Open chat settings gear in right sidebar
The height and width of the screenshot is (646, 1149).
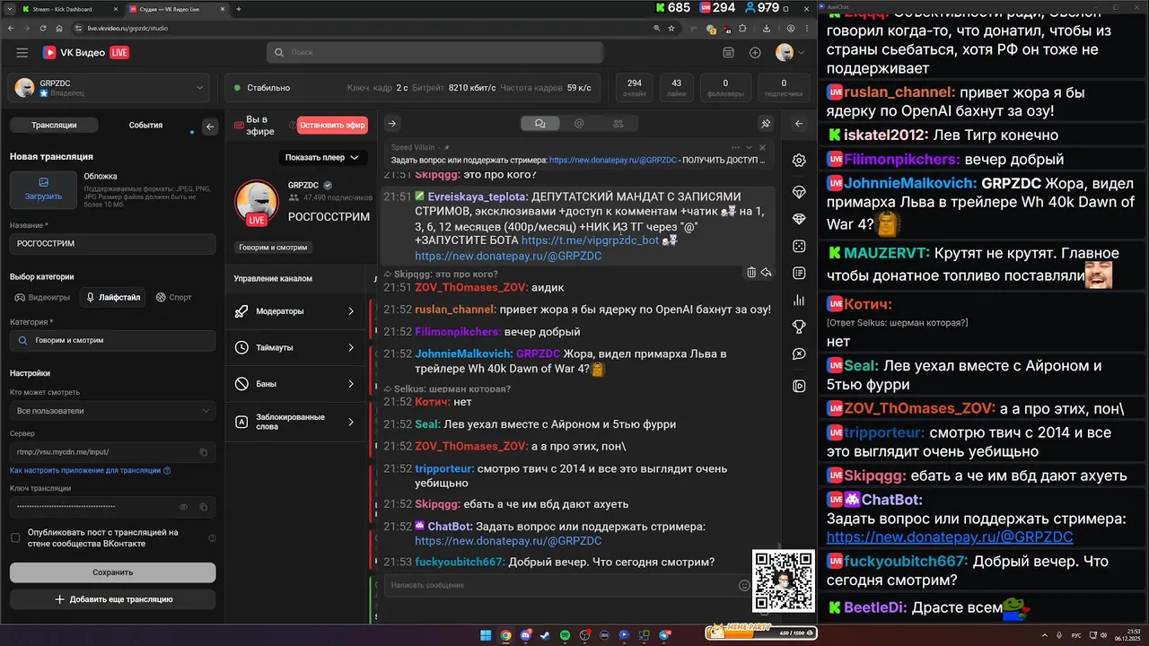799,161
